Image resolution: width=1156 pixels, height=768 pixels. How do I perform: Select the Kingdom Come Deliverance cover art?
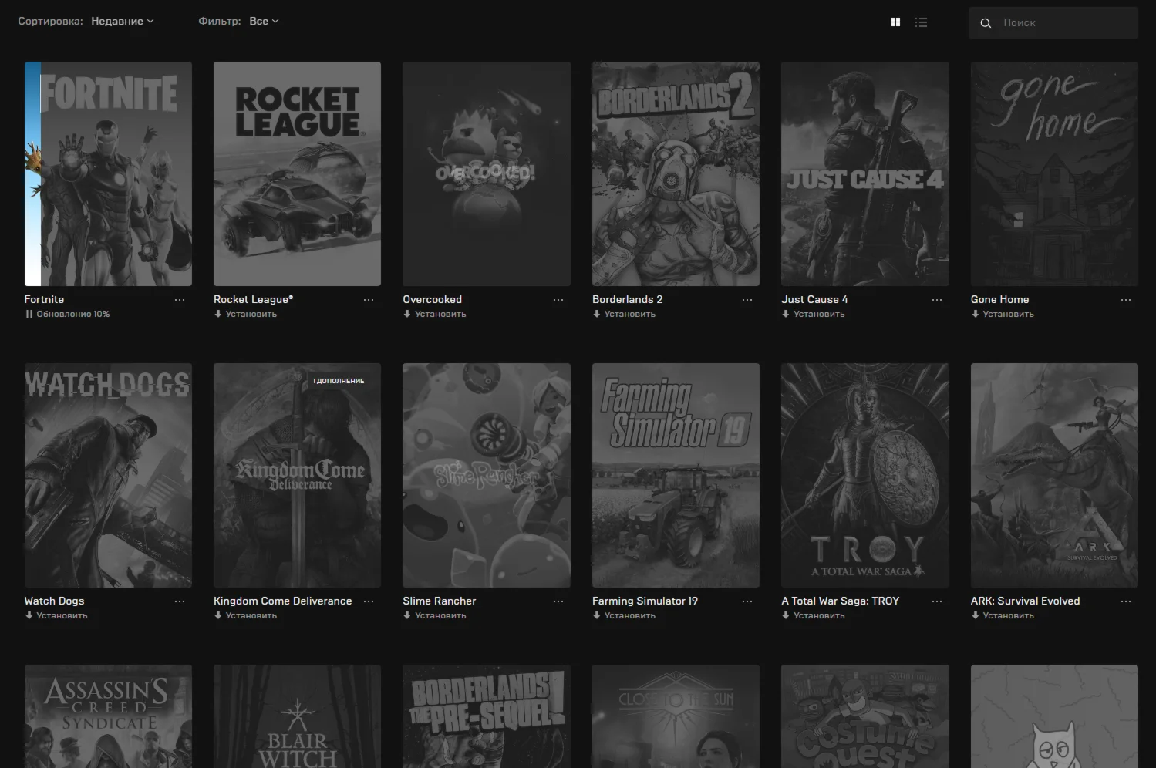(x=297, y=475)
